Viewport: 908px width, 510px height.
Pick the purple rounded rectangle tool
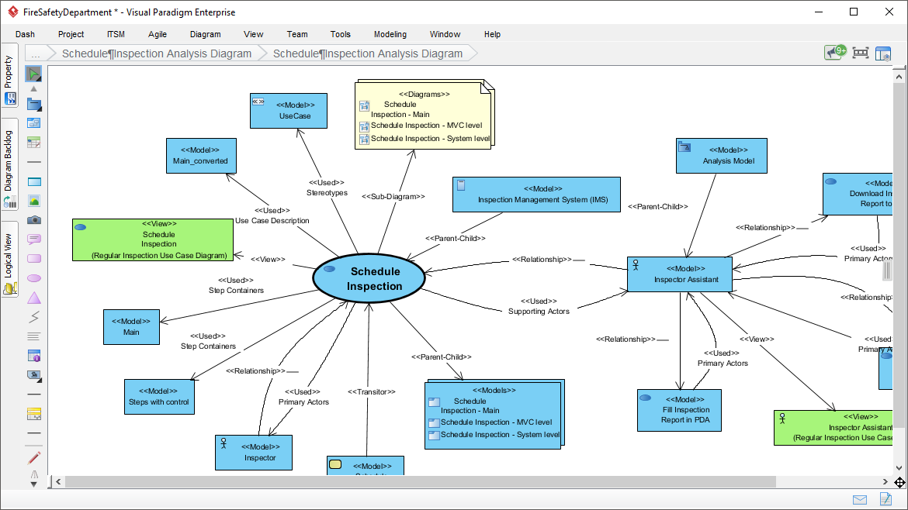click(x=34, y=258)
